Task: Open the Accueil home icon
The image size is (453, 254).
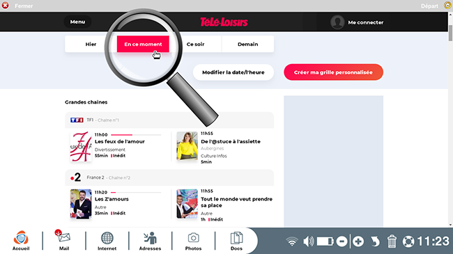Action: pyautogui.click(x=21, y=241)
